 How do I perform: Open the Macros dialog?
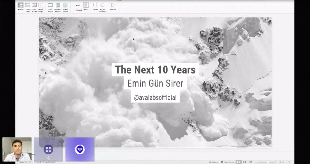pyautogui.click(x=113, y=6)
